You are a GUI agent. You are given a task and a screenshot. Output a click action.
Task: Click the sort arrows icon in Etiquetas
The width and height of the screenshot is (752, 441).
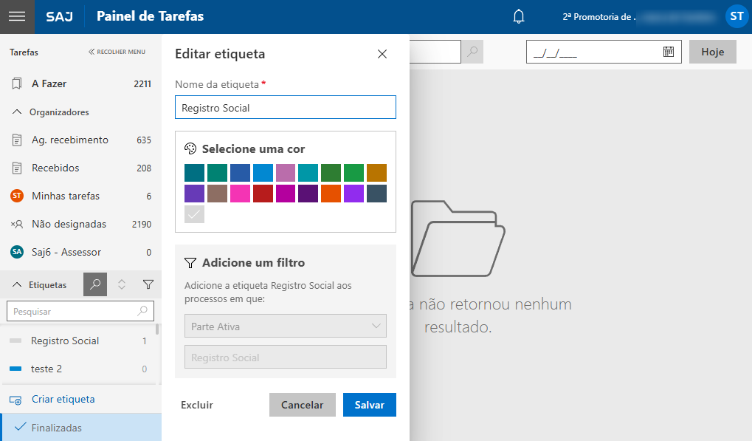[x=122, y=284]
